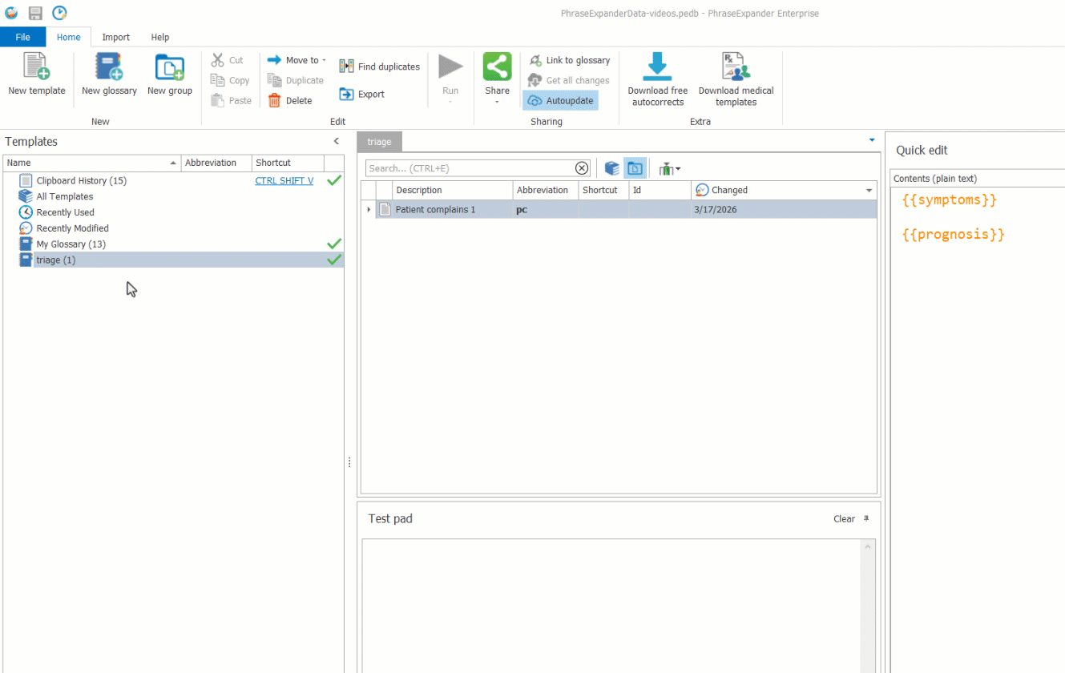The image size is (1065, 673).
Task: Click the highlighted glossary view icon beside search
Action: click(x=635, y=168)
